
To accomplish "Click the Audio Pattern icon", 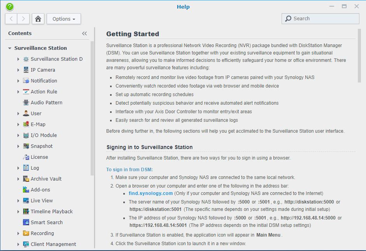I will point(26,102).
